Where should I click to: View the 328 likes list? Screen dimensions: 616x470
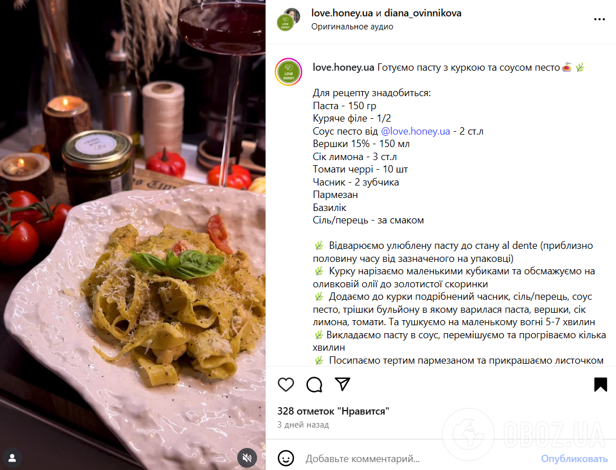pyautogui.click(x=333, y=411)
